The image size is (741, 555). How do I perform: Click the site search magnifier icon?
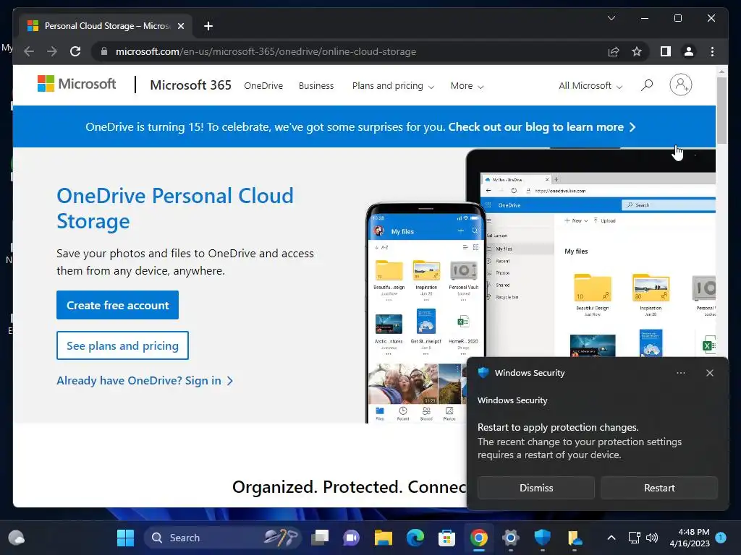[647, 85]
